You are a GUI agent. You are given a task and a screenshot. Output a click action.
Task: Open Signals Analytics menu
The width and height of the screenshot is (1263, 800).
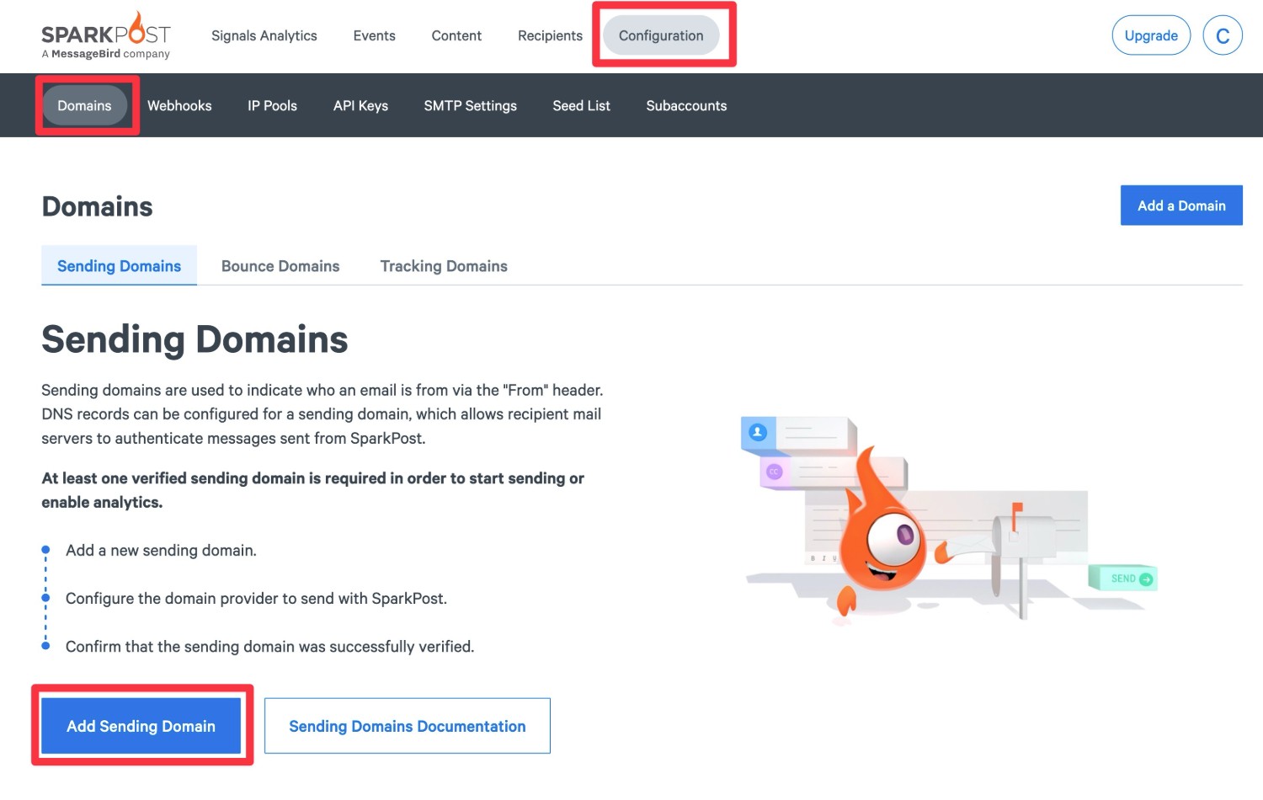(x=264, y=35)
